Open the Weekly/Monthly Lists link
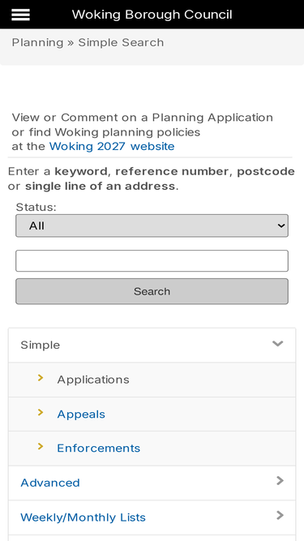This screenshot has height=541, width=304. [x=83, y=517]
